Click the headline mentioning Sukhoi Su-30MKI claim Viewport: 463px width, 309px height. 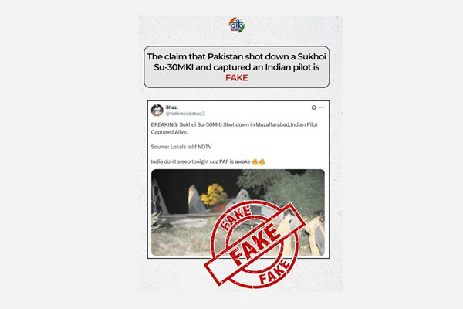point(237,67)
